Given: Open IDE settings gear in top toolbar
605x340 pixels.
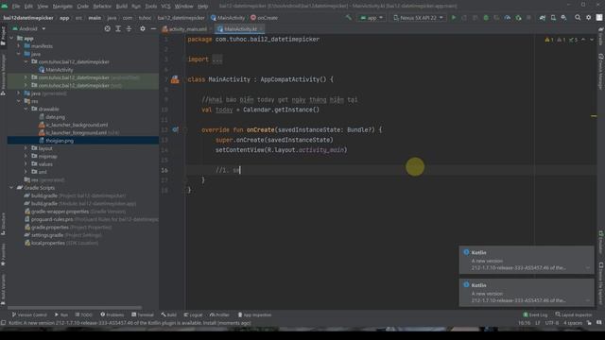Looking at the screenshot, I should coord(588,18).
